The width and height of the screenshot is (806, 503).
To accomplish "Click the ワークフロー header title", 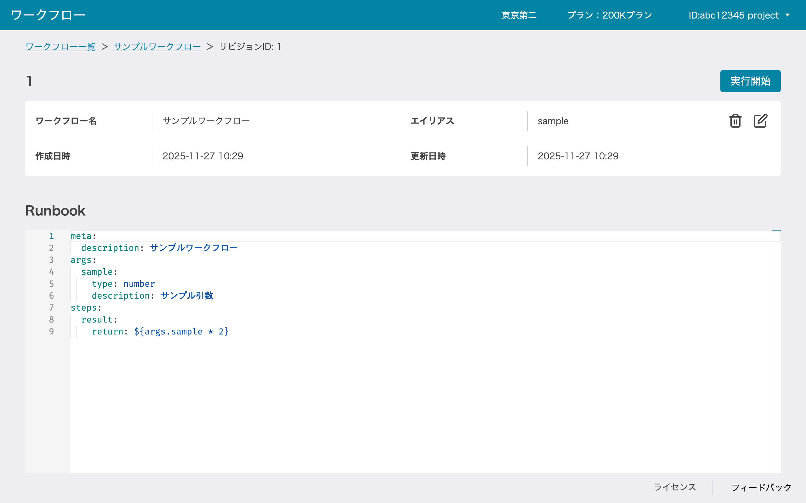I will point(48,15).
